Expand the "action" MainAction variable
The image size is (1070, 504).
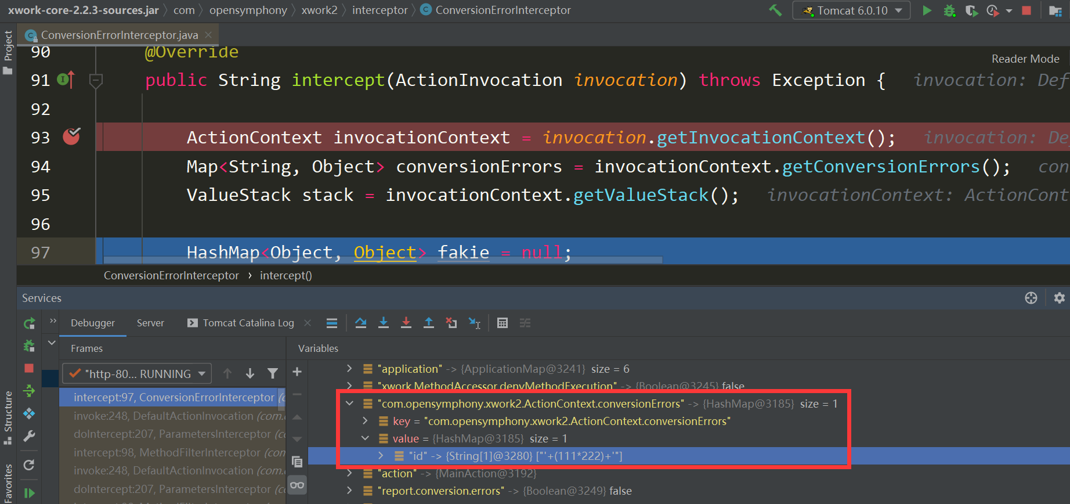(x=349, y=473)
